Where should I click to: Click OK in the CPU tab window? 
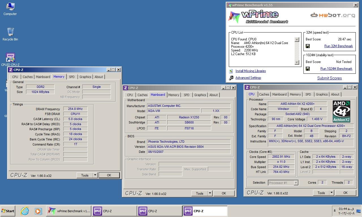(345, 193)
